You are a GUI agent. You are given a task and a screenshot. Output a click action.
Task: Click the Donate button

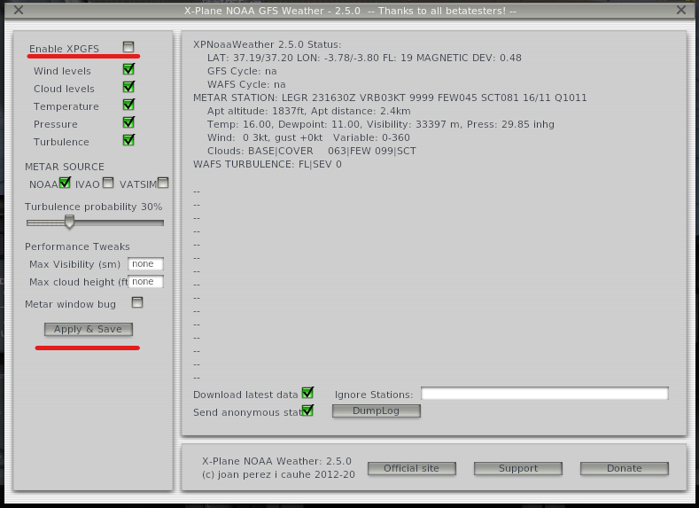[624, 468]
